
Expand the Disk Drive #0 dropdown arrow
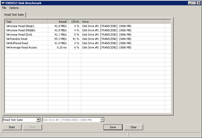pos(102,120)
